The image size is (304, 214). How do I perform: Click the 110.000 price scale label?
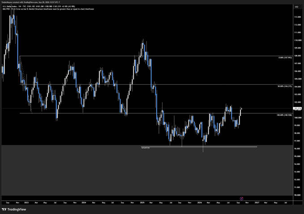[298, 40]
